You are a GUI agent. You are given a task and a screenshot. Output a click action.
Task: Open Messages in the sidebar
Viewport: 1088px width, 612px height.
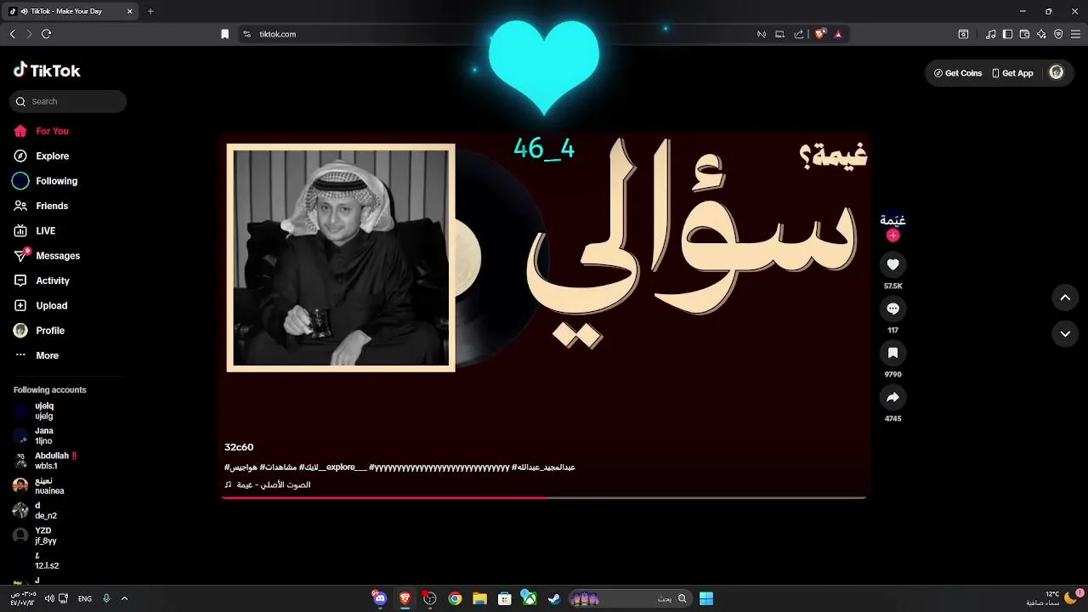[x=46, y=255]
